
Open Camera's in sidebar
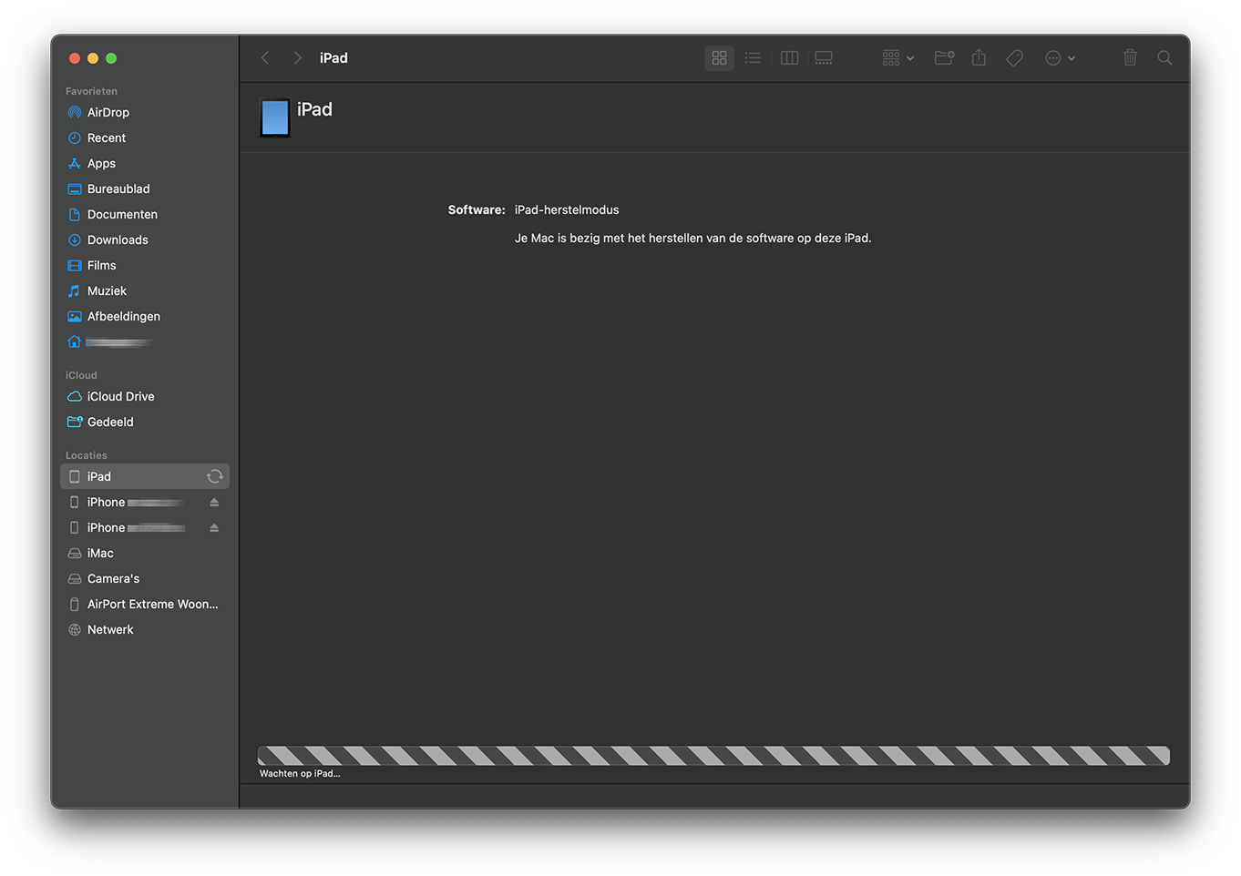(145, 578)
